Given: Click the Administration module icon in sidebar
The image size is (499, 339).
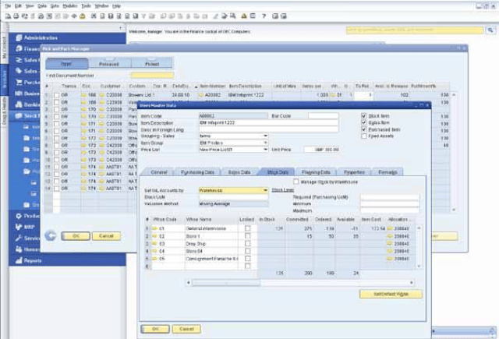Looking at the screenshot, I should 18,37.
